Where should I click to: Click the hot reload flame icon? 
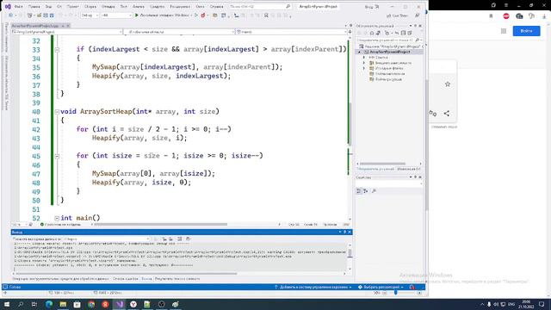[x=203, y=15]
